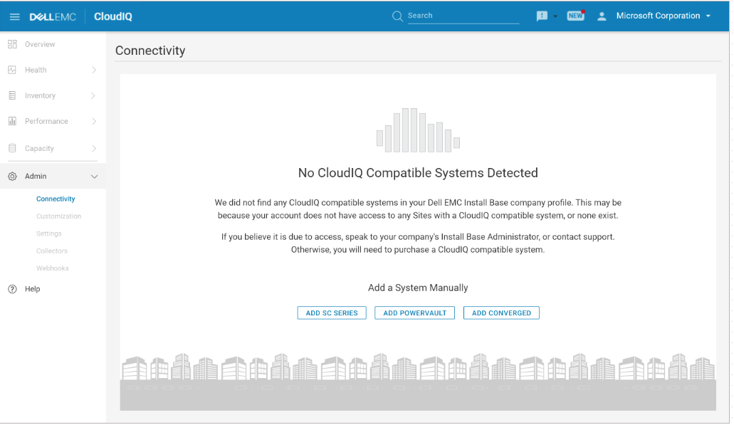Open the alerts notification icon
The height and width of the screenshot is (425, 734).
542,16
